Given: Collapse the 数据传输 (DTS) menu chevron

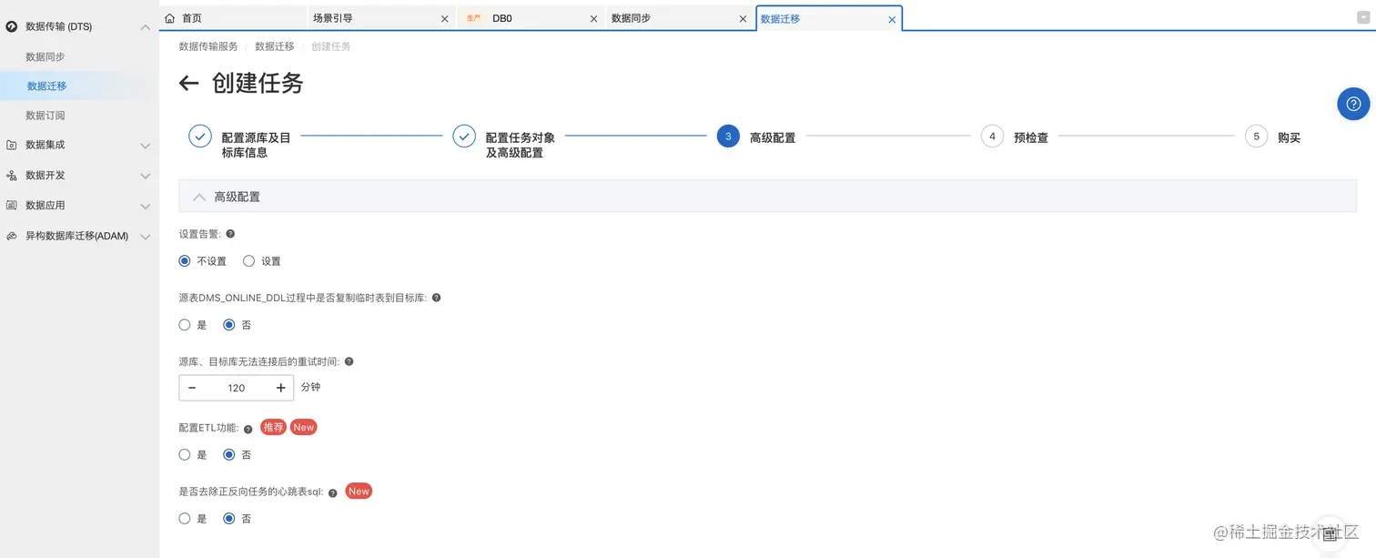Looking at the screenshot, I should (145, 27).
